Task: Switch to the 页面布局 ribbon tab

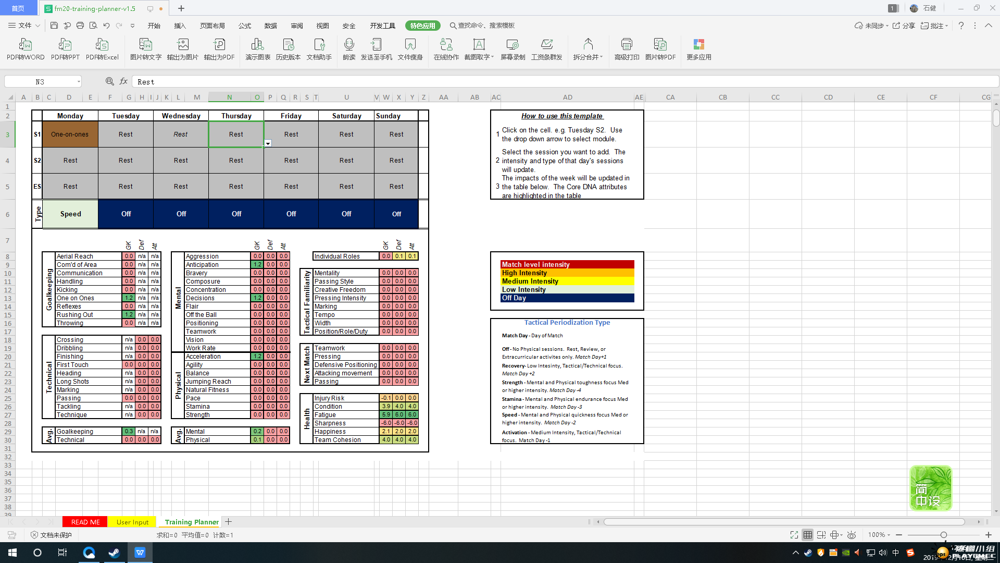Action: tap(213, 26)
